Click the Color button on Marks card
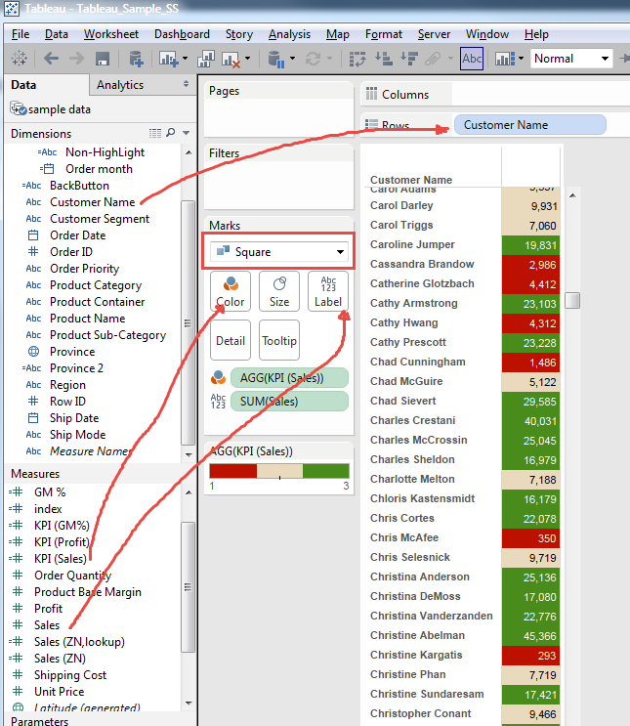630x726 pixels. tap(231, 291)
